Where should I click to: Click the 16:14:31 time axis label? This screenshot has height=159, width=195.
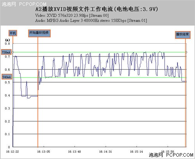pyautogui.click(x=105, y=152)
